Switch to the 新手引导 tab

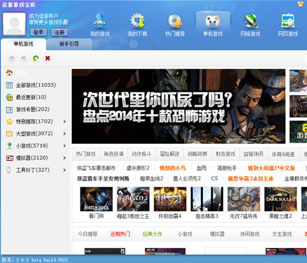click(x=69, y=44)
